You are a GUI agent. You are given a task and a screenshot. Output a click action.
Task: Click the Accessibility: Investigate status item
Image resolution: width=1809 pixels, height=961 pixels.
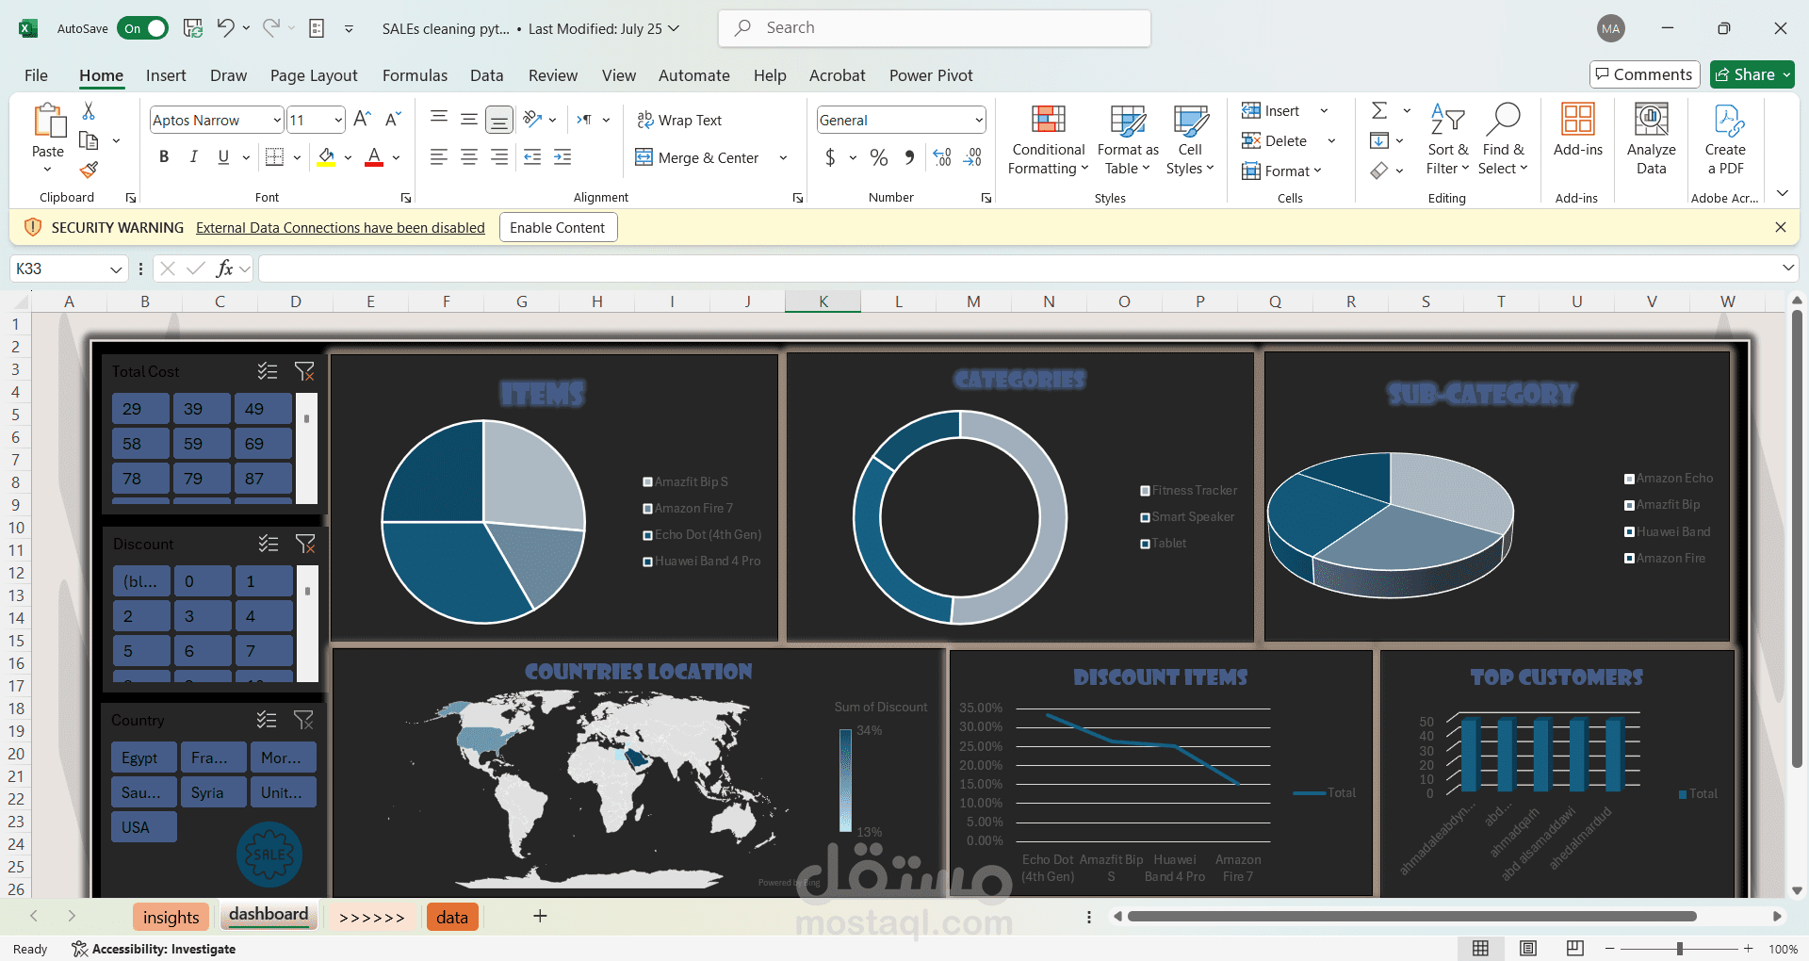click(154, 949)
